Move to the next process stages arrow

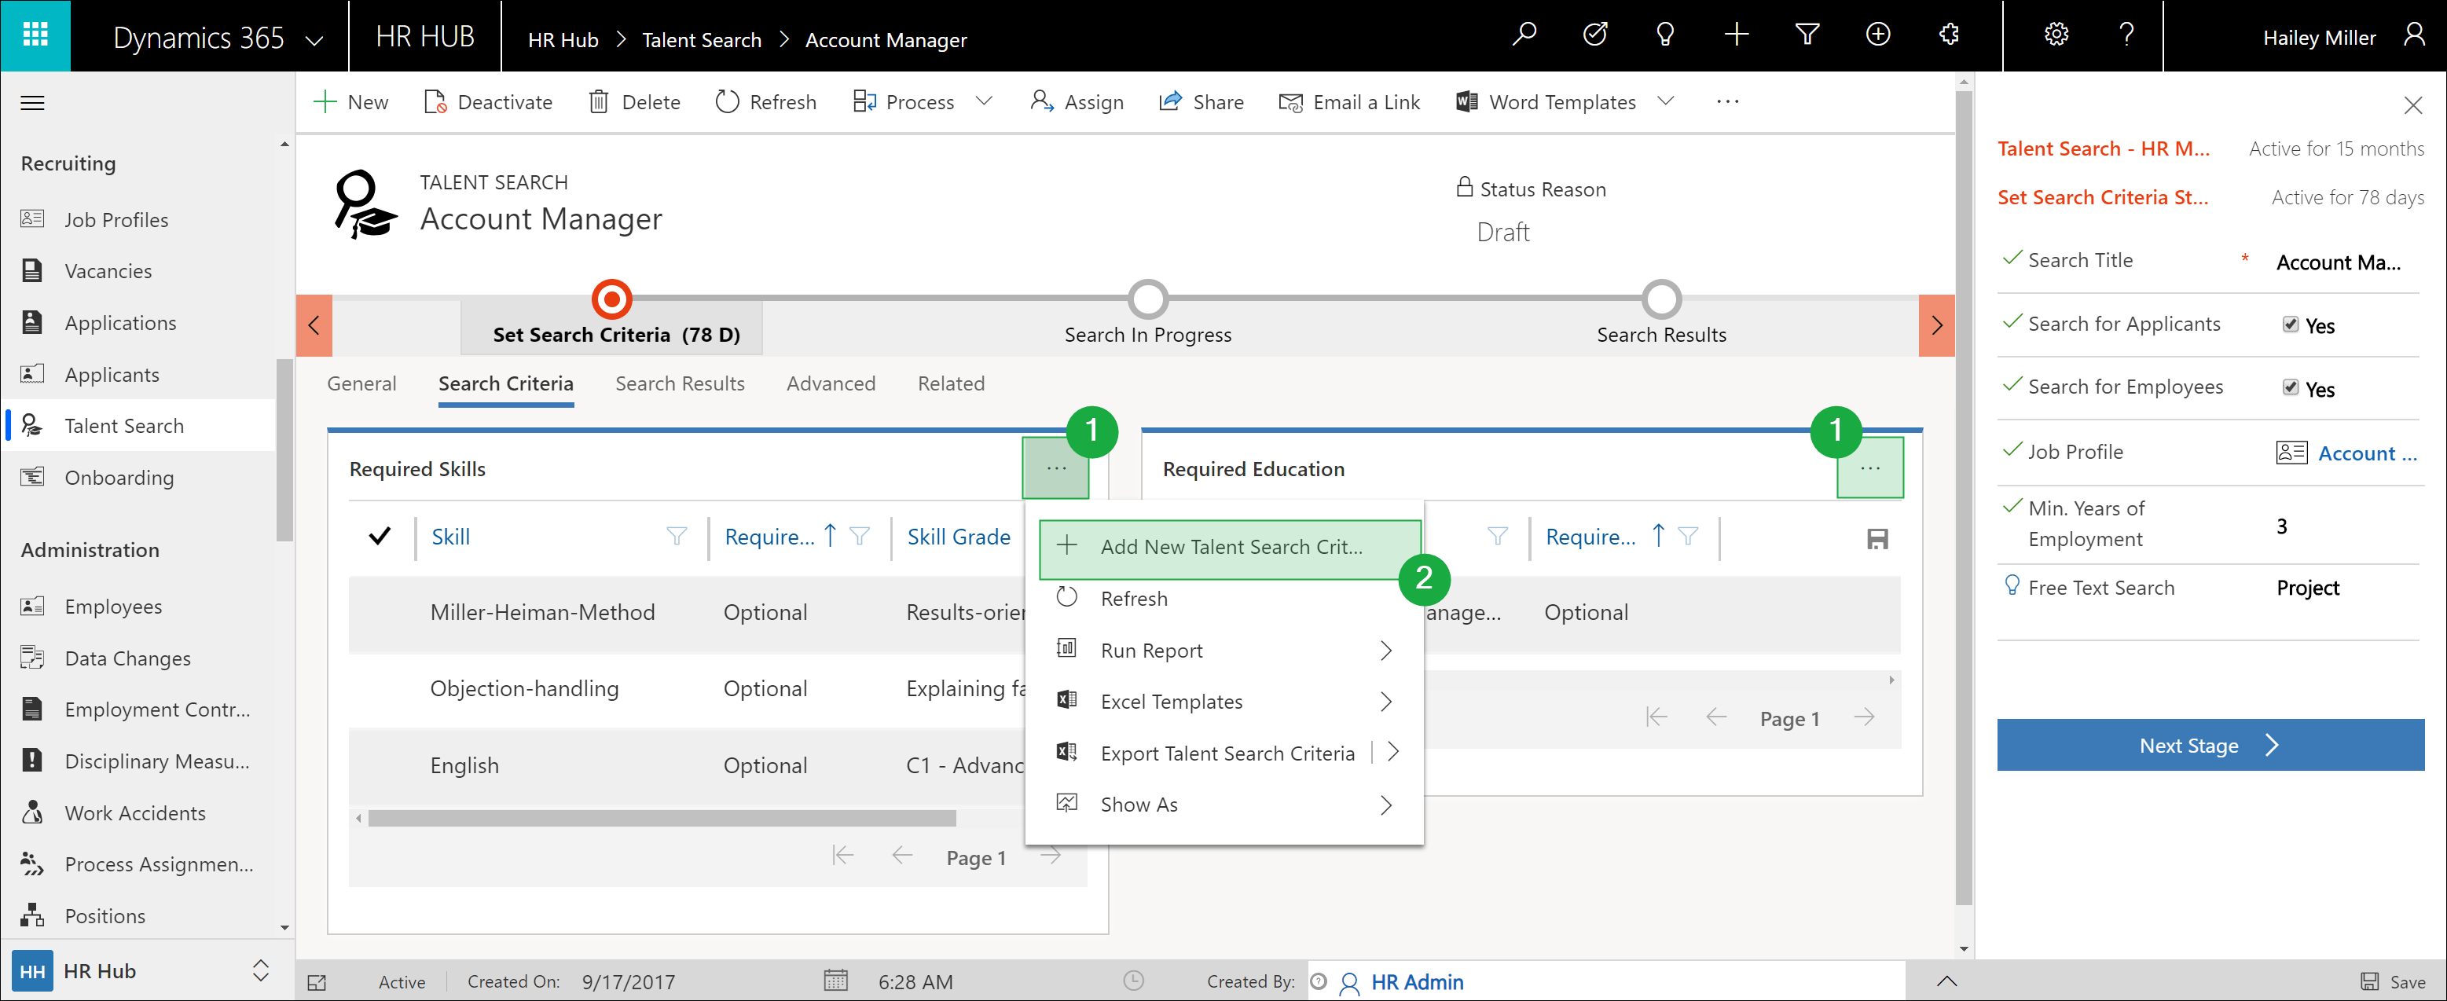pyautogui.click(x=1936, y=326)
